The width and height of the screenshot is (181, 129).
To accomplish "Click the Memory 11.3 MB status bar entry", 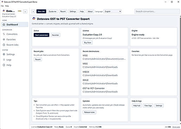I will tap(95, 127).
